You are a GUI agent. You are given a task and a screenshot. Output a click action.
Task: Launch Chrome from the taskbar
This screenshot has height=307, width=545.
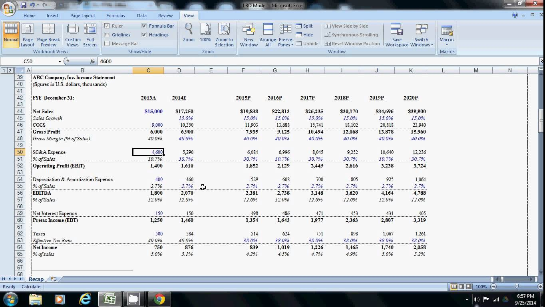click(x=159, y=299)
